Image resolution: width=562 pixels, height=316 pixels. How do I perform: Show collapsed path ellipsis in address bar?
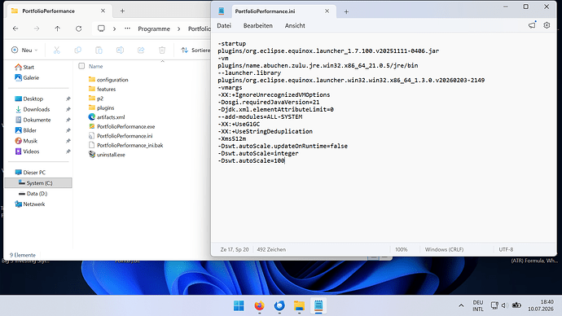pyautogui.click(x=127, y=29)
